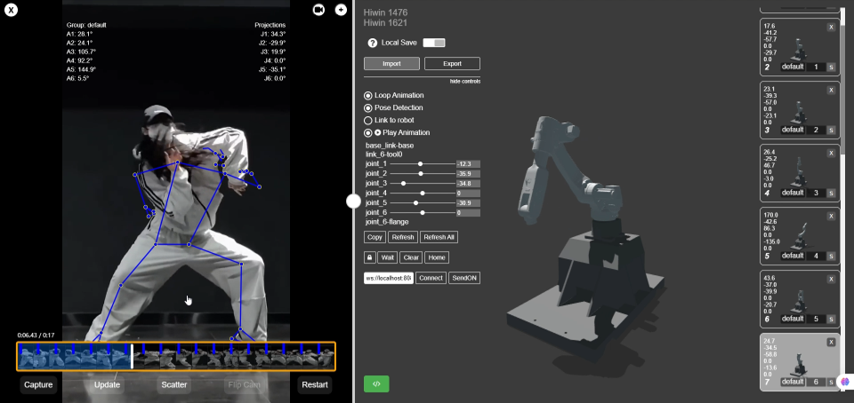Click the plus circle icon above the video

(x=341, y=9)
